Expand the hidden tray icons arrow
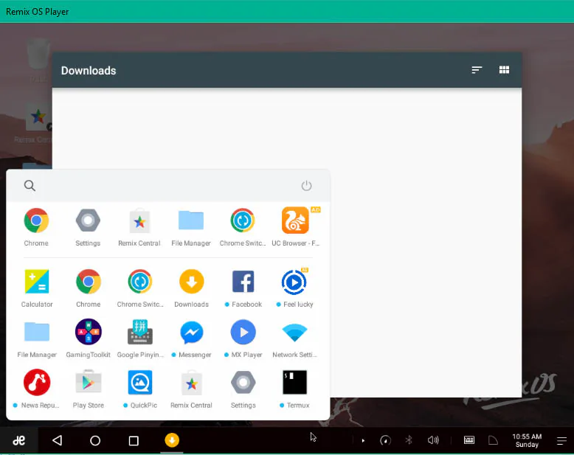This screenshot has width=574, height=455. (x=363, y=441)
